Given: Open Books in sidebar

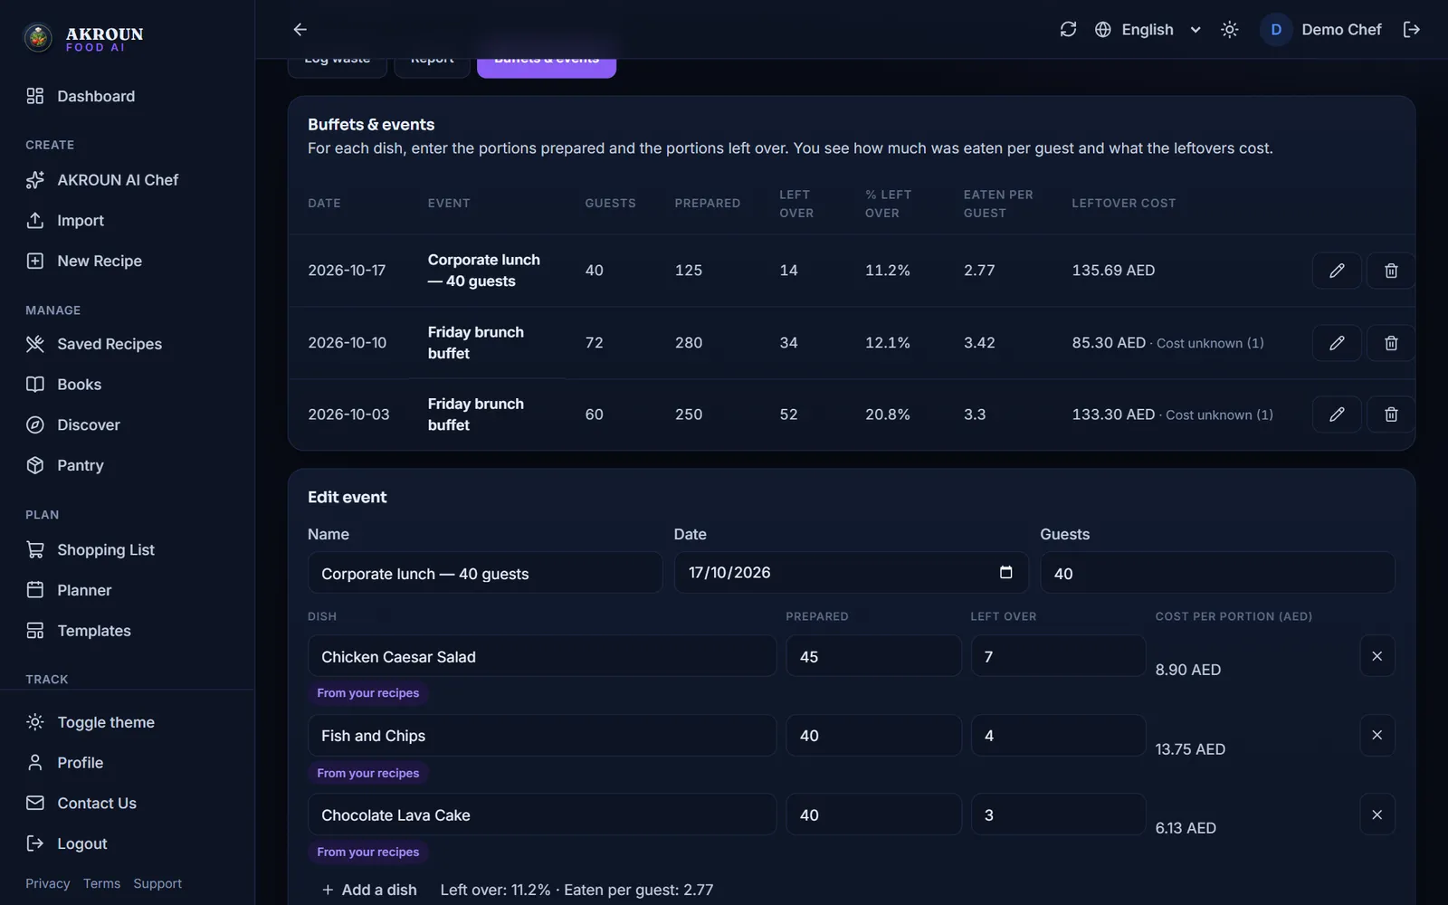Looking at the screenshot, I should click(127, 385).
